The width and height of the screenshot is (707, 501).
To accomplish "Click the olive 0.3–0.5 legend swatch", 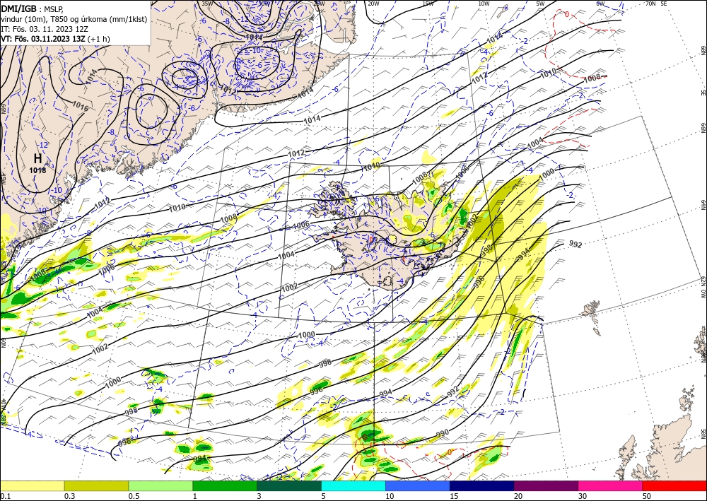I will (x=96, y=485).
